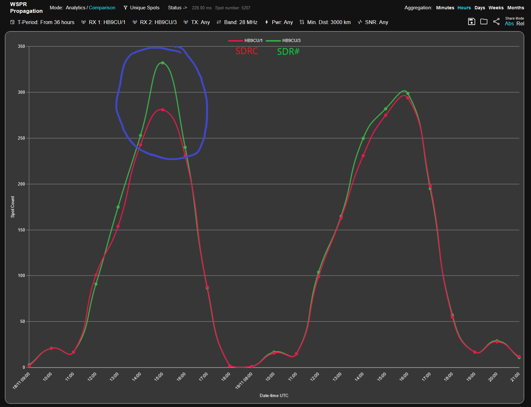The height and width of the screenshot is (407, 531).
Task: Click the Unique Spots filter icon
Action: (125, 8)
